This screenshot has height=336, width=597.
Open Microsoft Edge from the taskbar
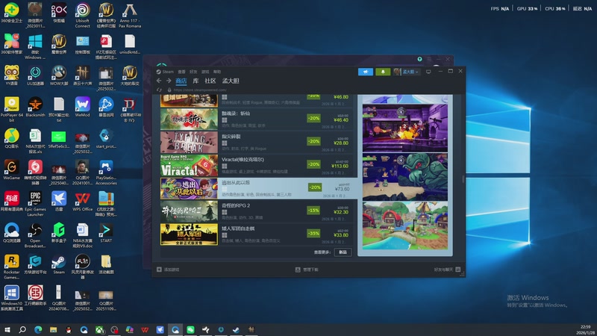tap(38, 329)
